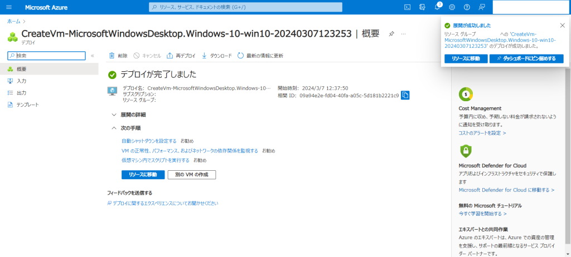Click the Microsoft Azure logo text

[x=46, y=7]
